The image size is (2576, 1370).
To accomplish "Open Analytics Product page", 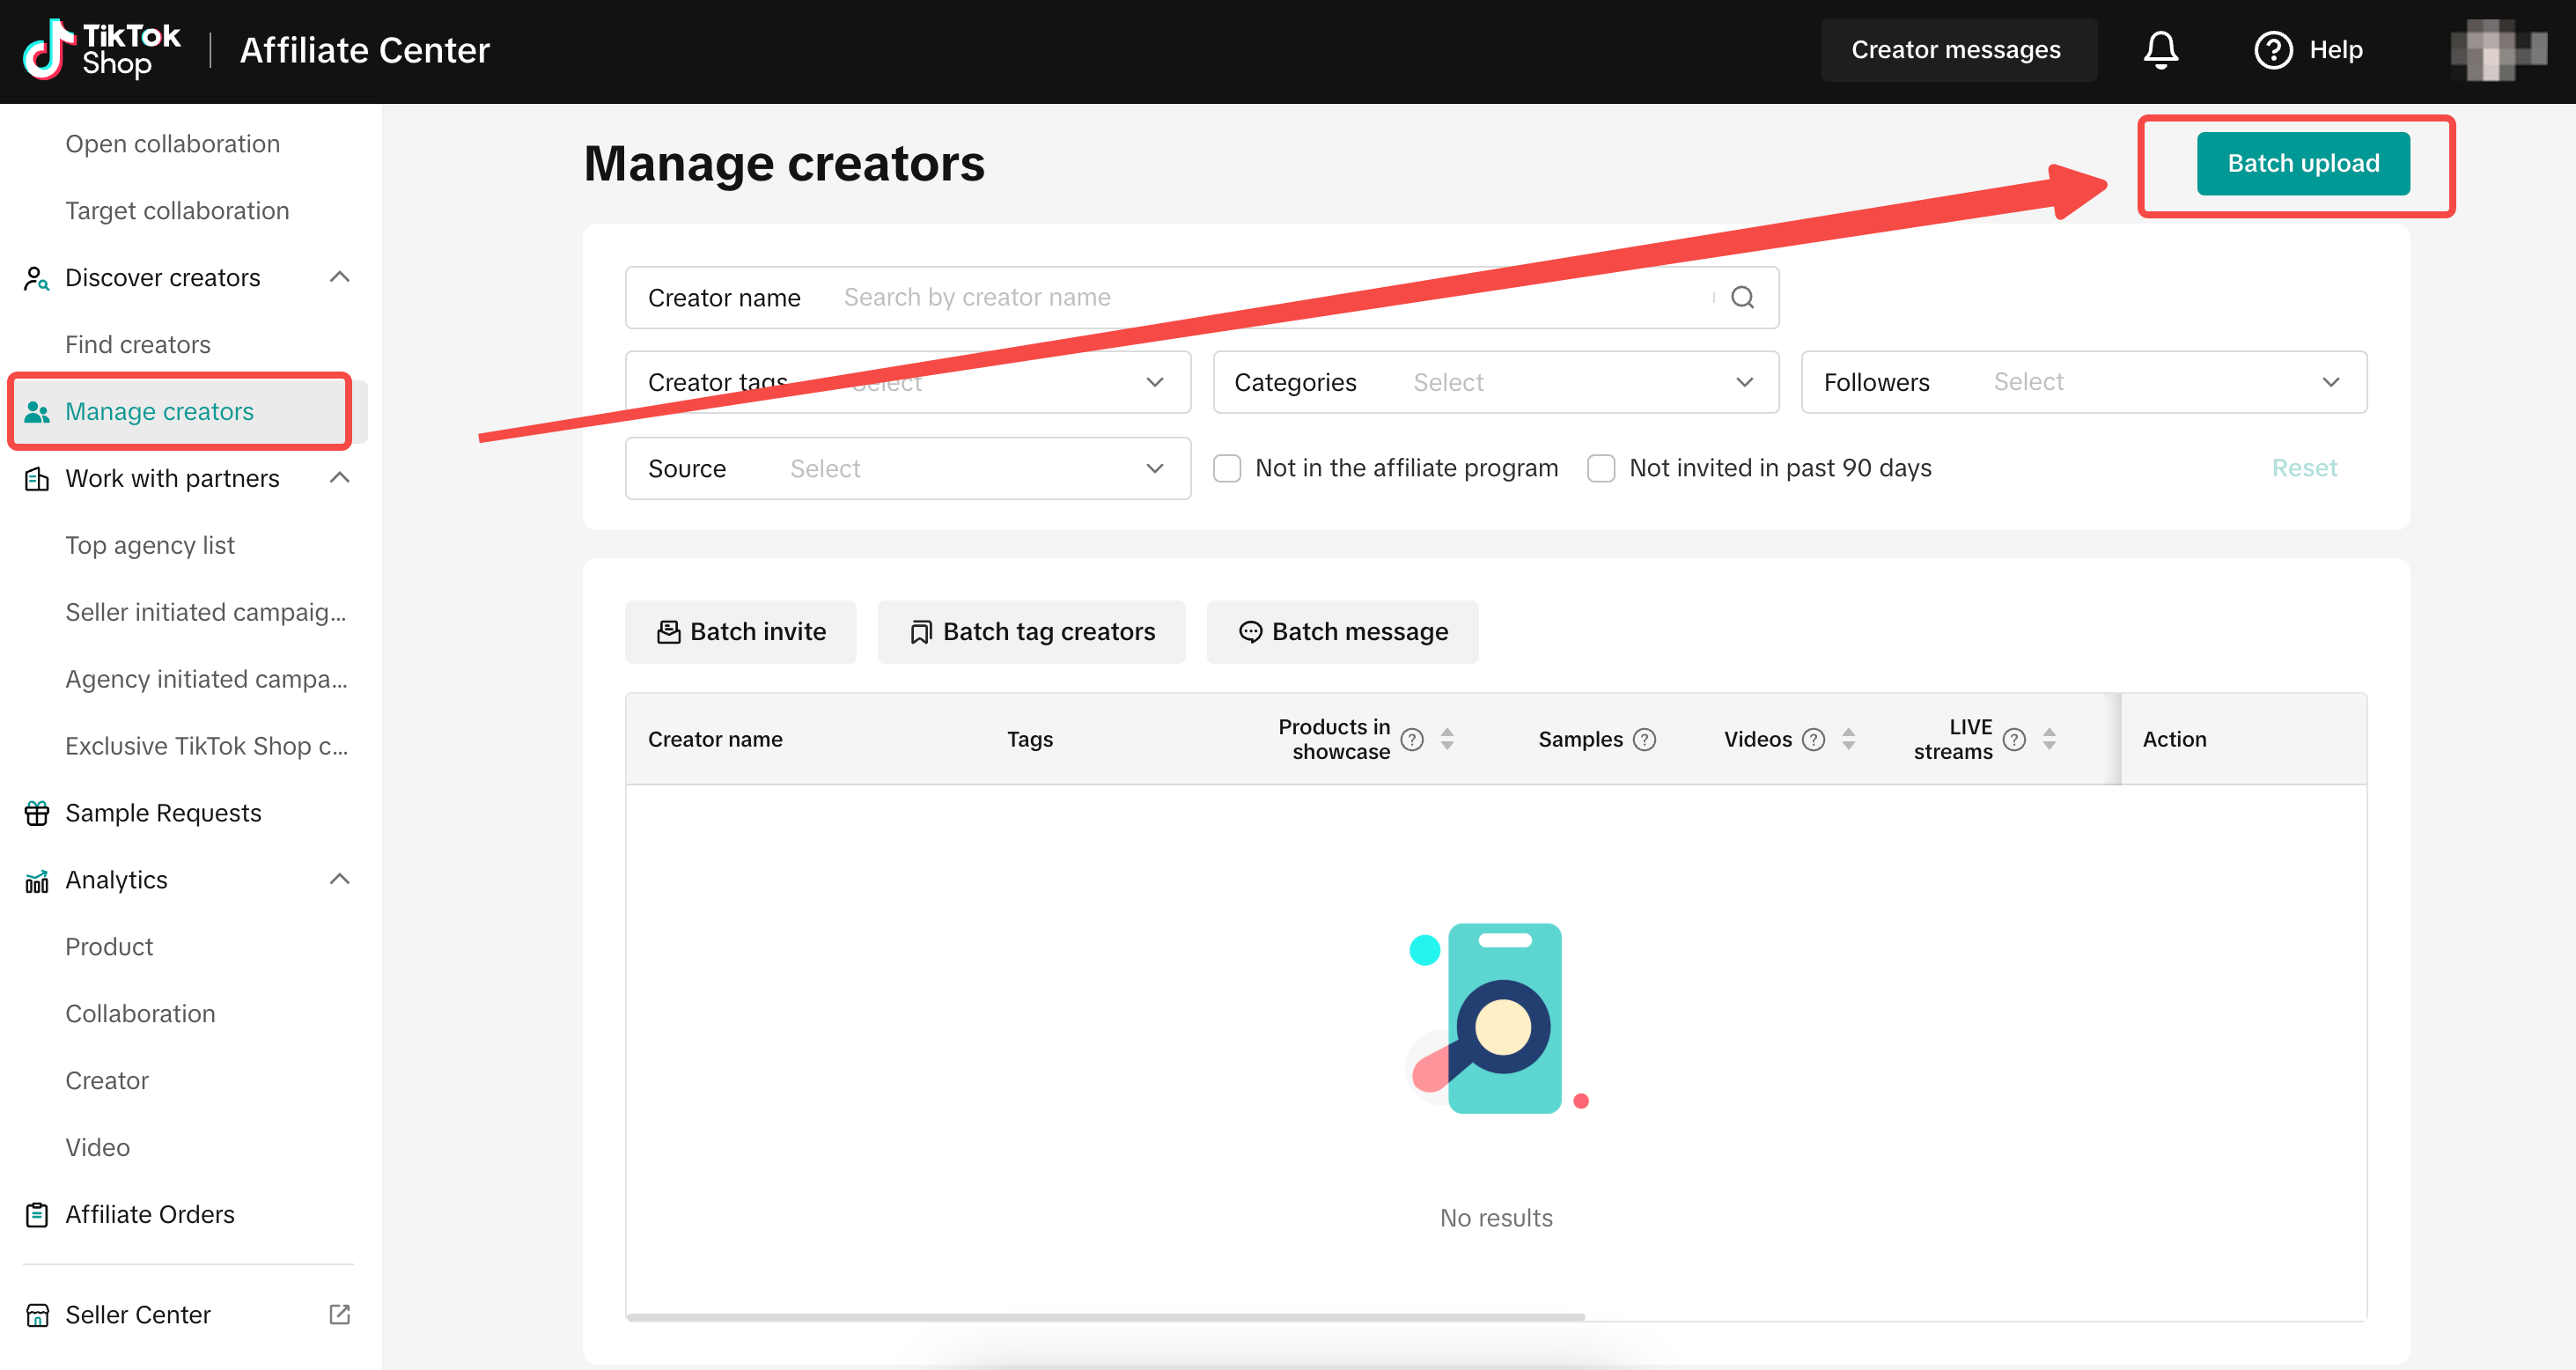I will pyautogui.click(x=109, y=947).
